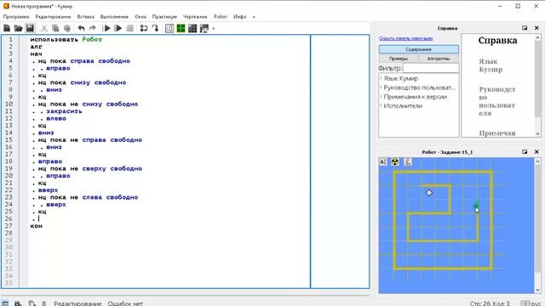Click the рус keyboard layout indicator

point(536,303)
